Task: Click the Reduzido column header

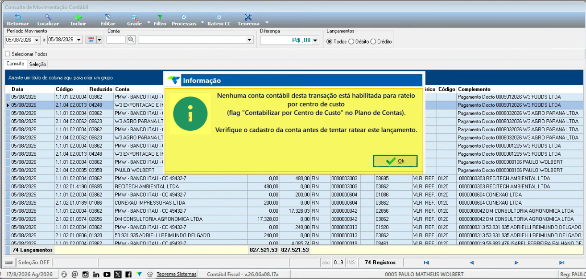Action: coord(101,89)
